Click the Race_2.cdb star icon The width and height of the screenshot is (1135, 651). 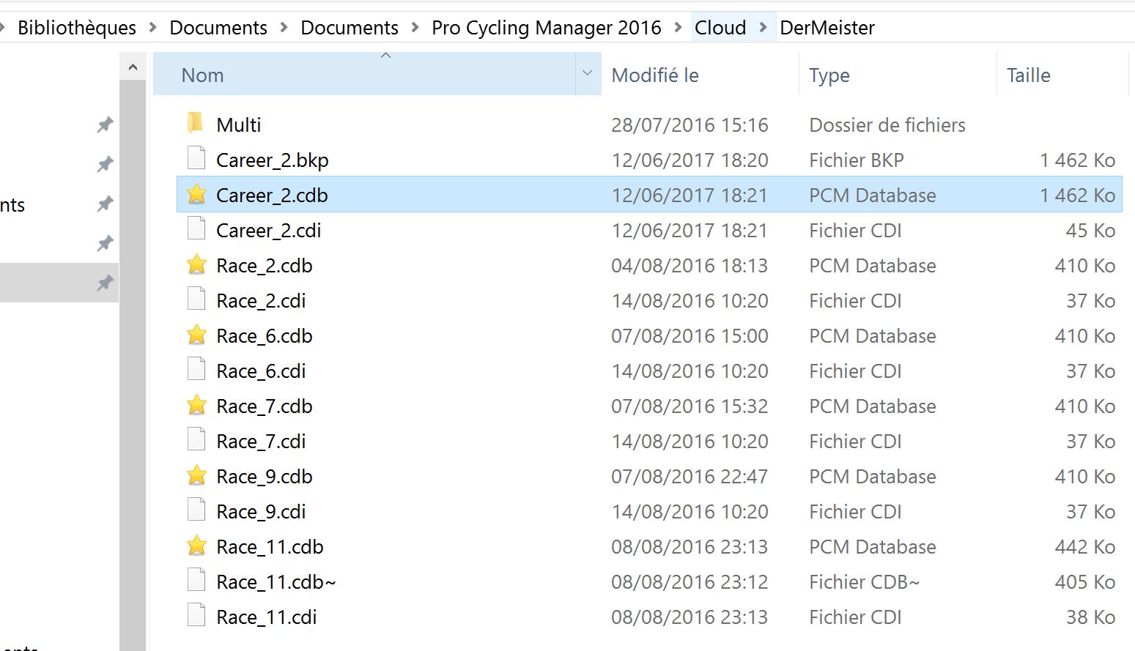coord(196,265)
